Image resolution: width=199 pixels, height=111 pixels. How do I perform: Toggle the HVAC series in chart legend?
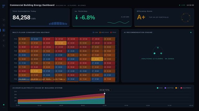pos(160,88)
